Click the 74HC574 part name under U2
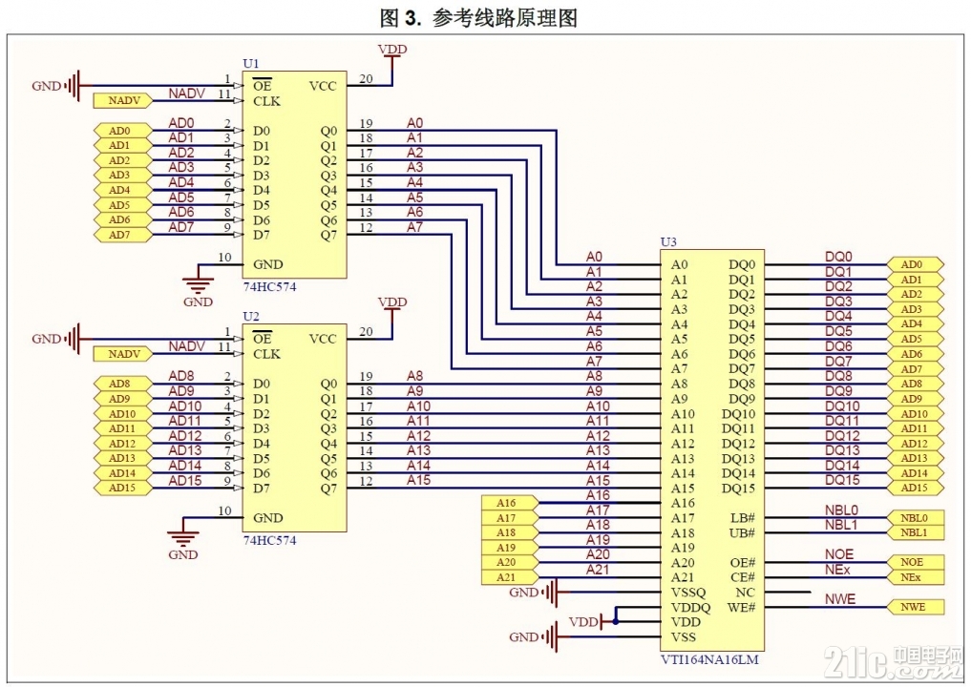971x687 pixels. point(269,540)
